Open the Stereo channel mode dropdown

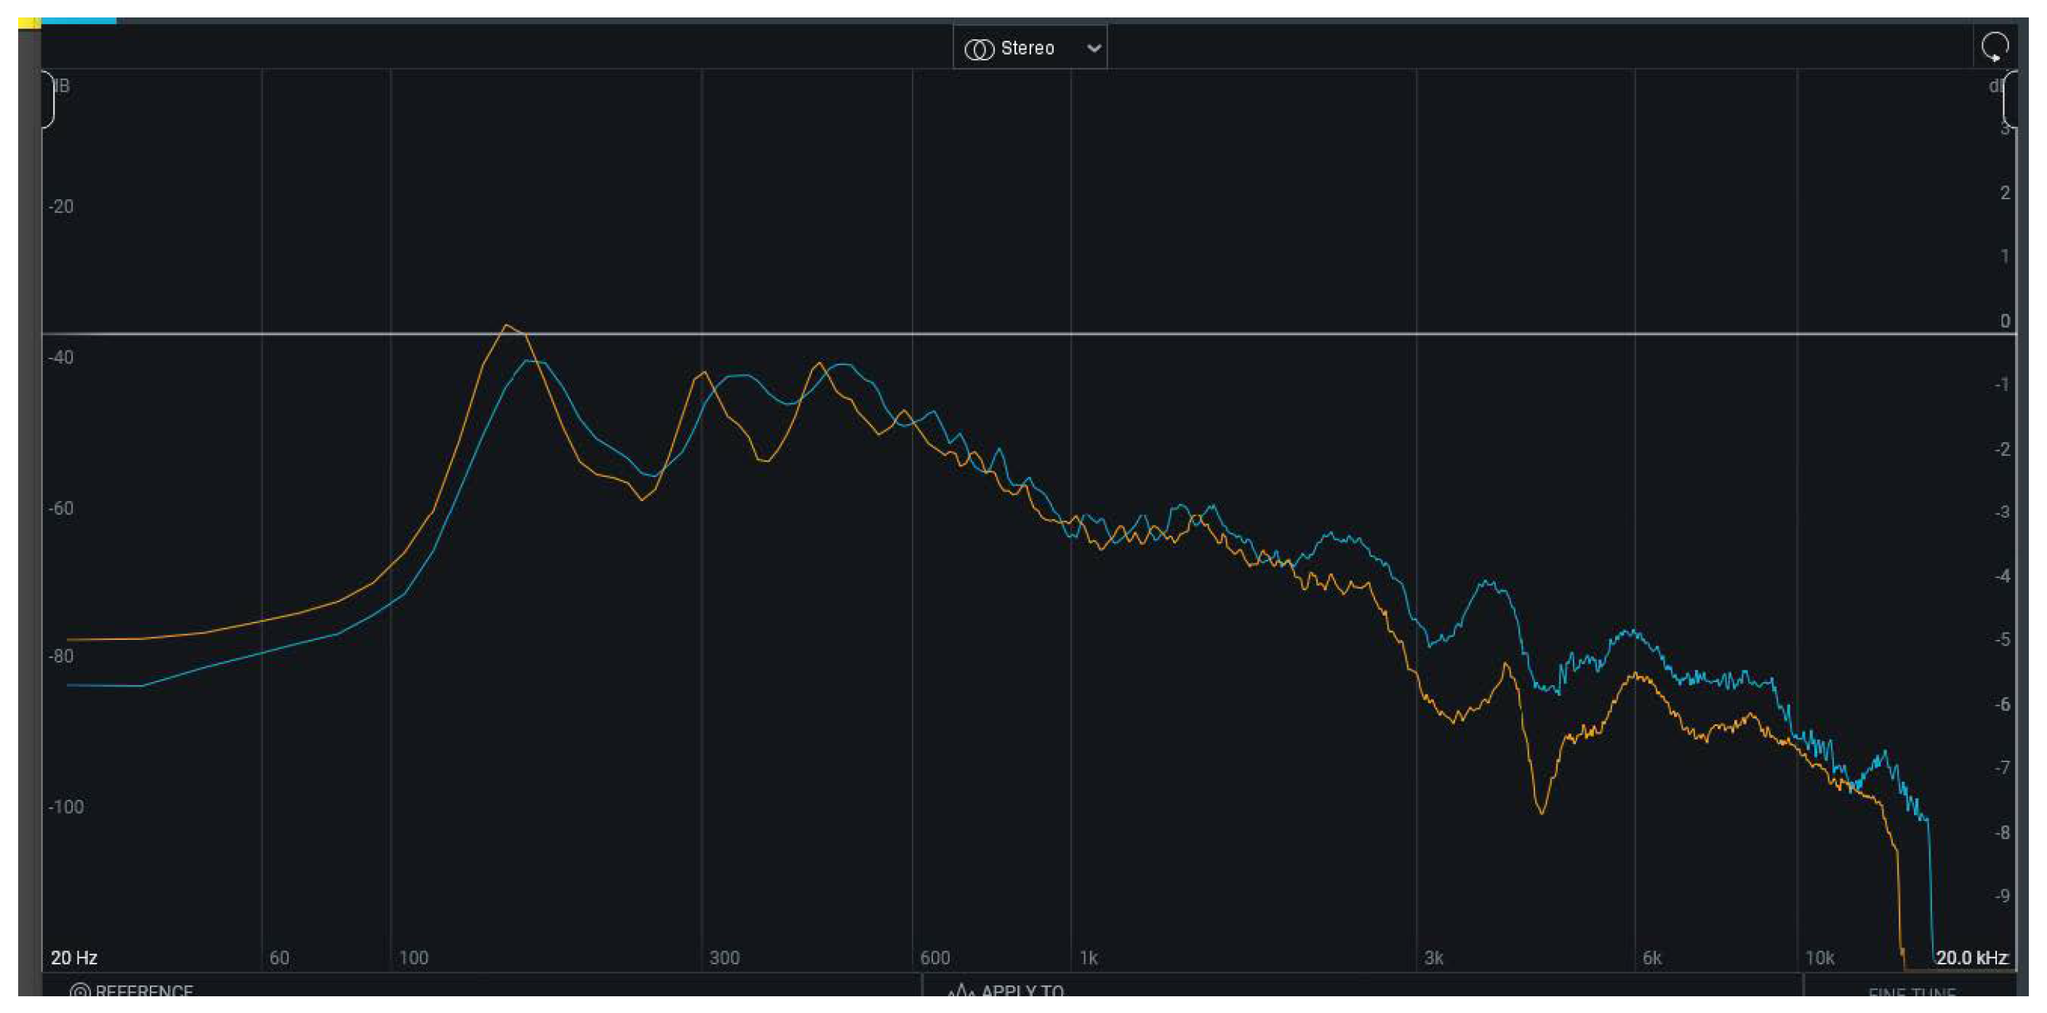click(x=1029, y=49)
